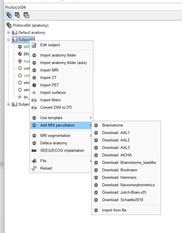The height and width of the screenshot is (233, 182).
Task: Click the SEEG/ECOG implantation electrode icon
Action: [34, 151]
